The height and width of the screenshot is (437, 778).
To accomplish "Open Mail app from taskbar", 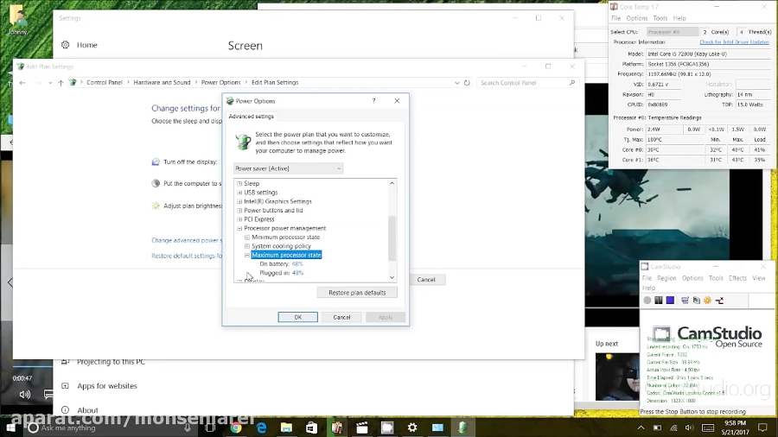I will [437, 427].
